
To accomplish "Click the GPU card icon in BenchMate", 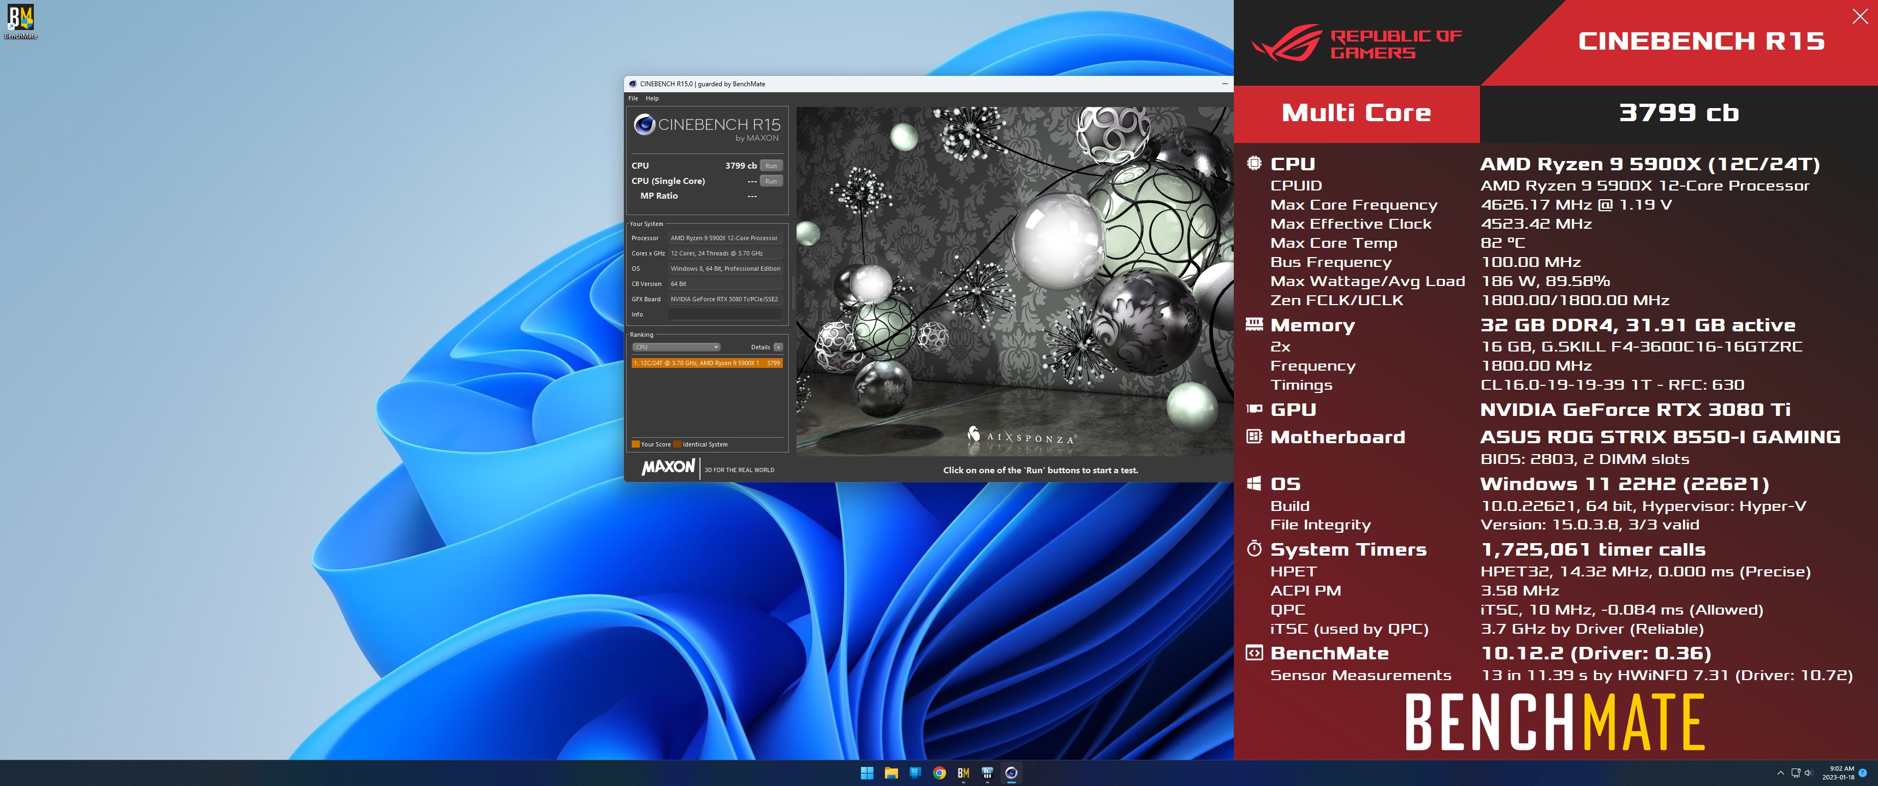I will point(1254,409).
